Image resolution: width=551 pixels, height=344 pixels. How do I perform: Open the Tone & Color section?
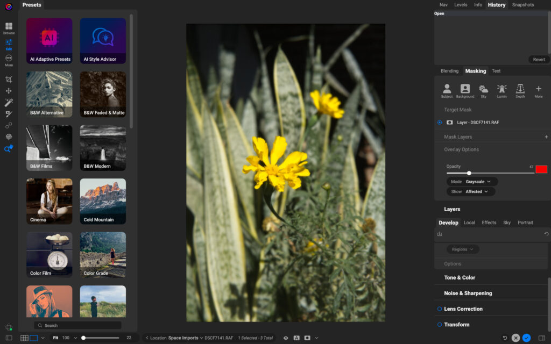[x=460, y=278]
